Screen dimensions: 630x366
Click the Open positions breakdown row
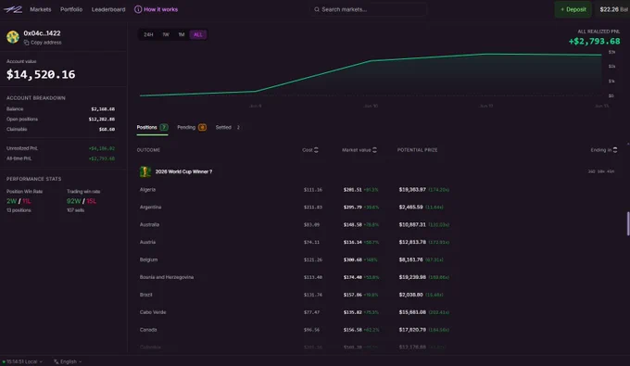(x=60, y=120)
